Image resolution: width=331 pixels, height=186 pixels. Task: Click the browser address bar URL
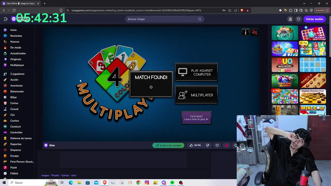[x=136, y=10]
